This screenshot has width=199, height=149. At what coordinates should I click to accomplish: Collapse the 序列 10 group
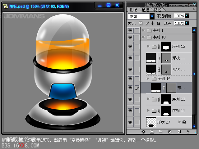pyautogui.click(x=143, y=37)
